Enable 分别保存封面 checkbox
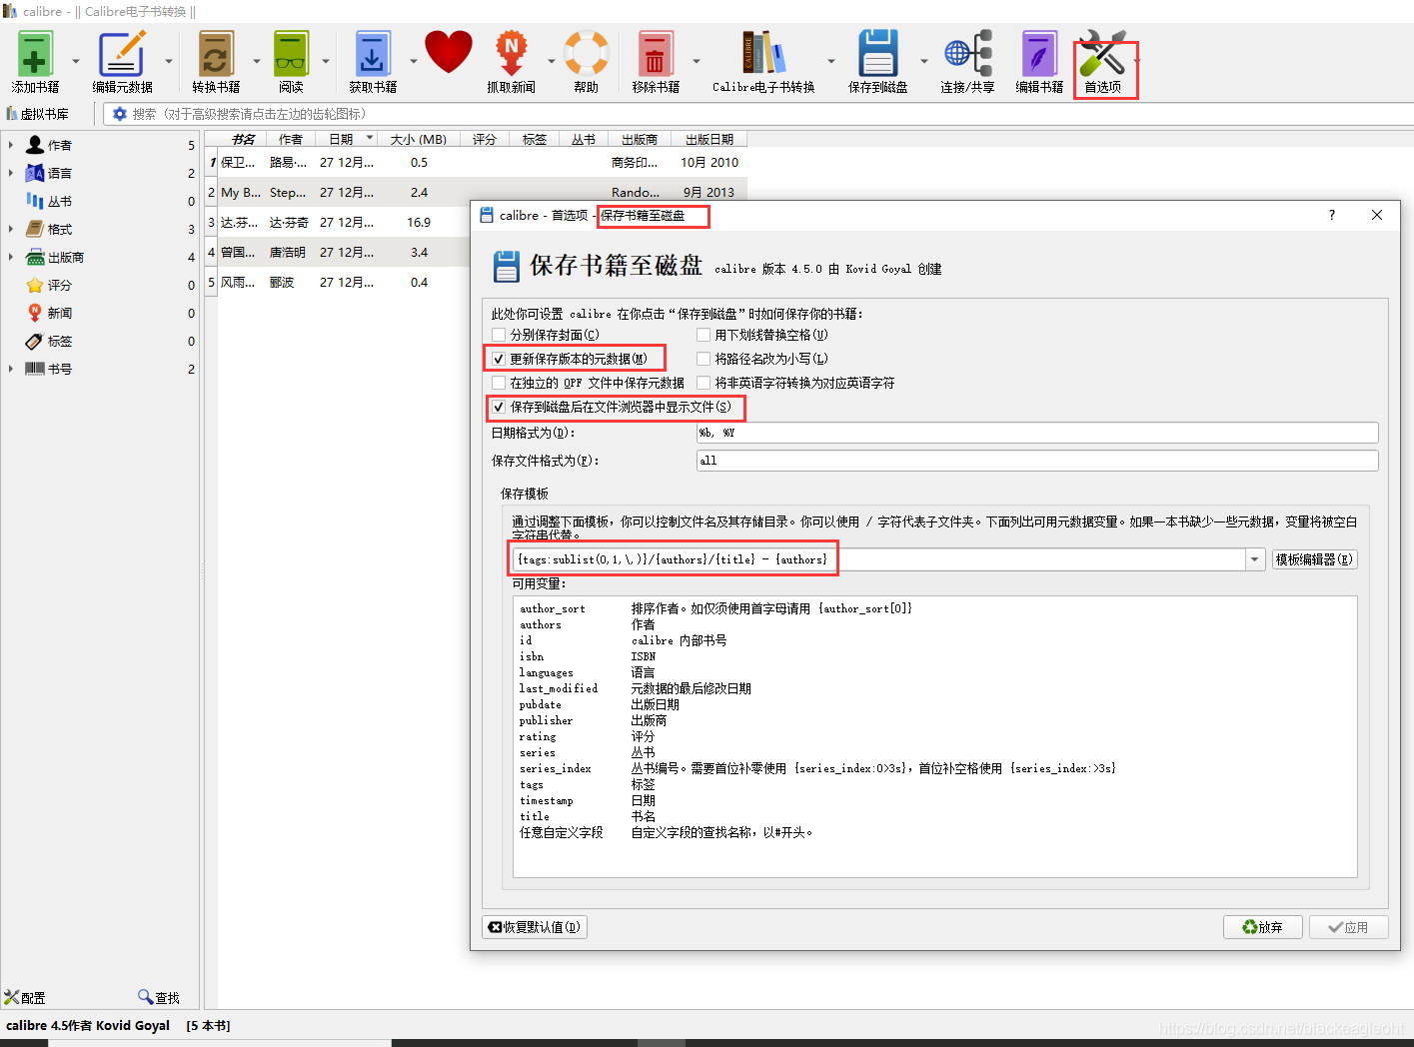The image size is (1414, 1047). click(x=499, y=335)
